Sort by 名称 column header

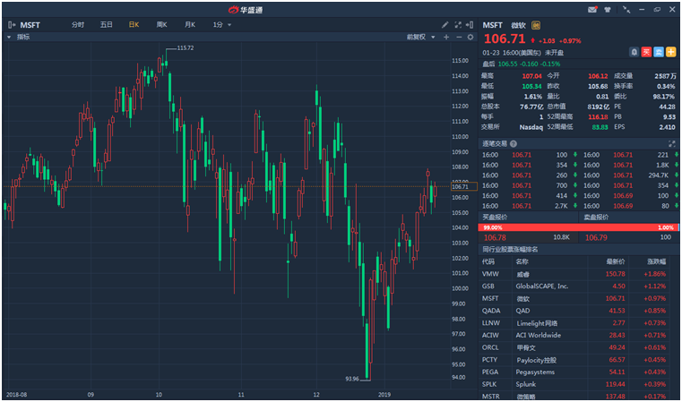[x=522, y=261]
